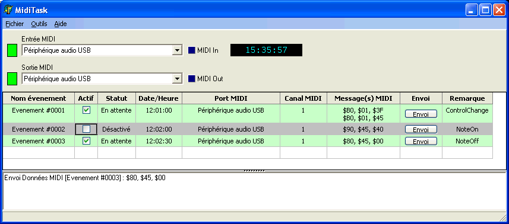The height and width of the screenshot is (224, 509).
Task: Click the 12:02:30 time cell
Action: click(159, 141)
